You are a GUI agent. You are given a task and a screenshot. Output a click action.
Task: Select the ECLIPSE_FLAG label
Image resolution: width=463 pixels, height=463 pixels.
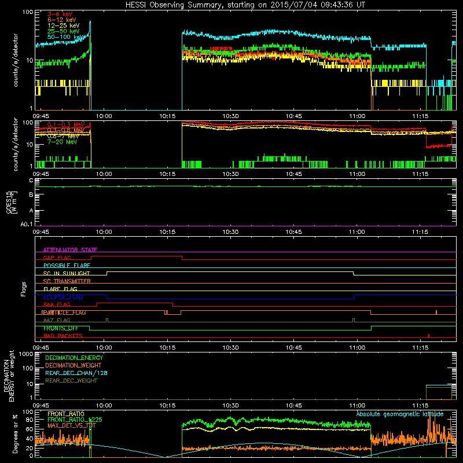[x=63, y=297]
